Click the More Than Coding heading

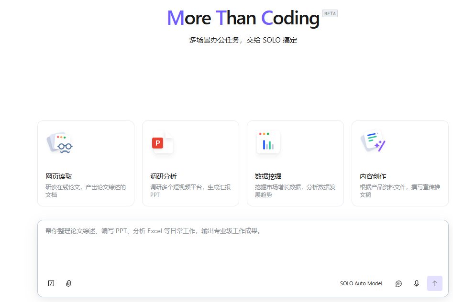coord(243,18)
